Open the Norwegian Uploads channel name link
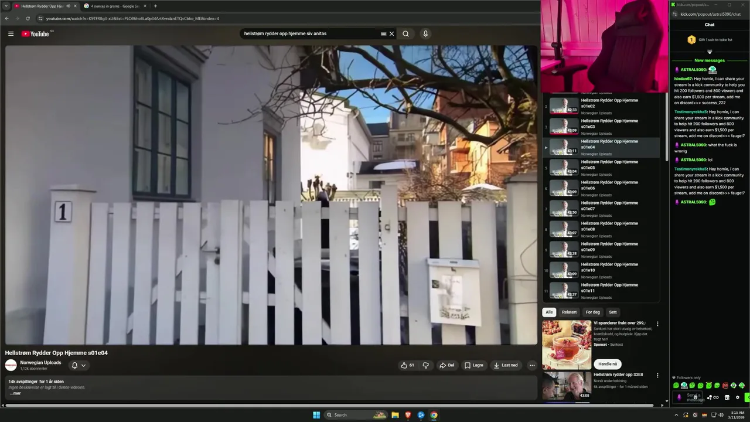 pyautogui.click(x=40, y=362)
